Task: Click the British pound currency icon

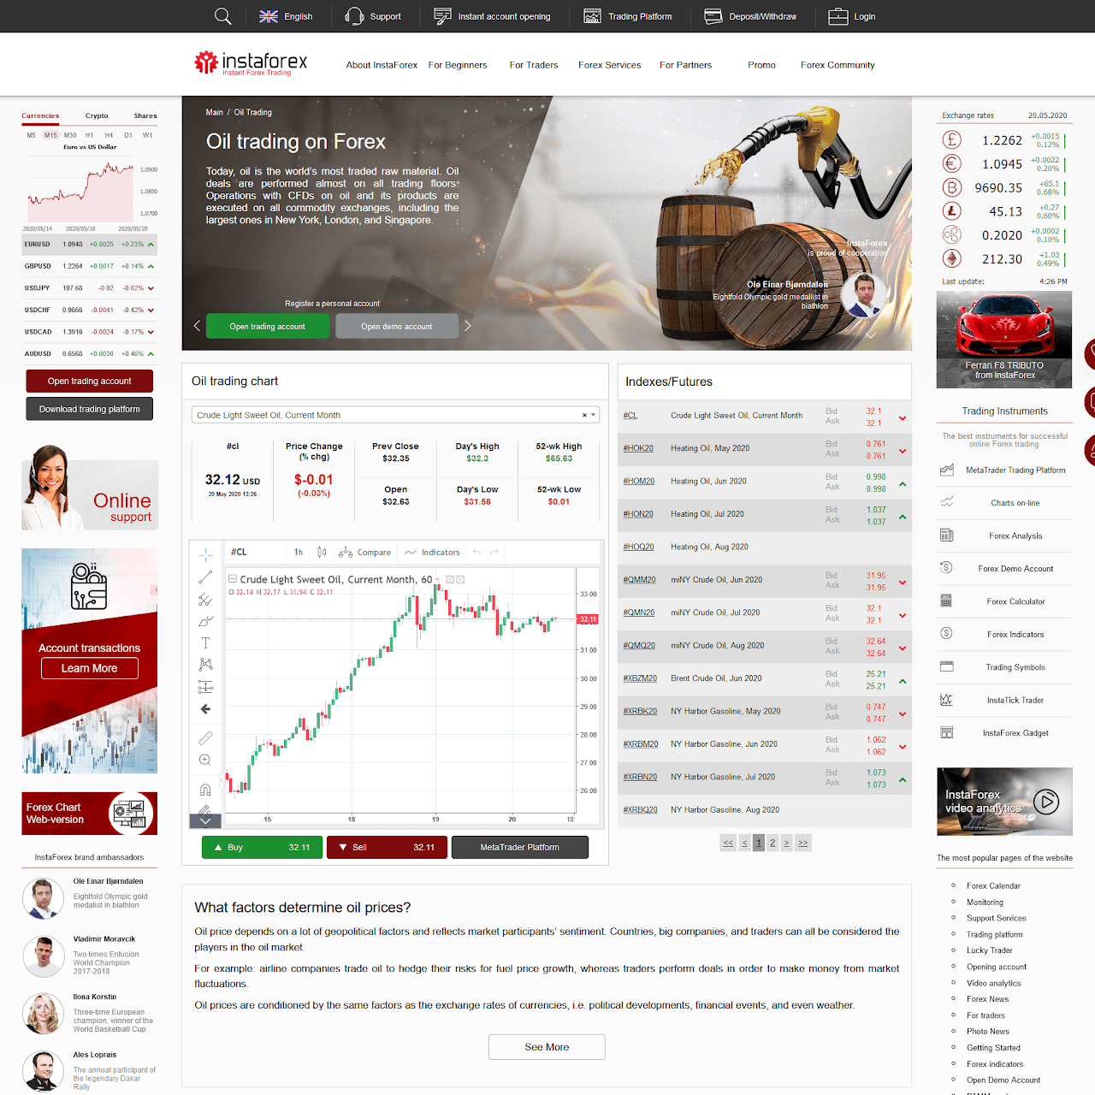Action: 951,140
